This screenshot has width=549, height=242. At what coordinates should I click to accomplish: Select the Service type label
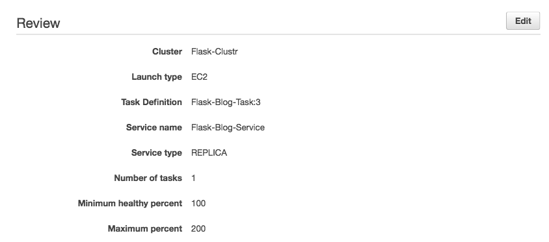(157, 153)
